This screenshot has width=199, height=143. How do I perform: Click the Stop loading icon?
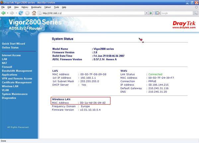tap(27, 13)
